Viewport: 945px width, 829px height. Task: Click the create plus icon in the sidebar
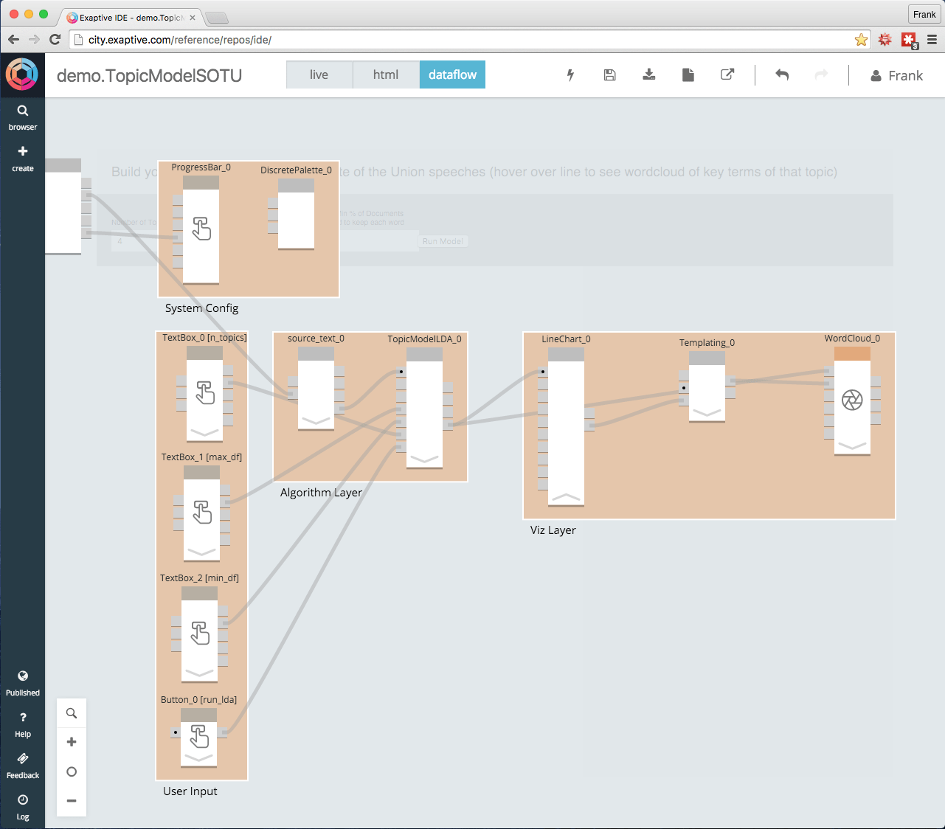(x=22, y=152)
